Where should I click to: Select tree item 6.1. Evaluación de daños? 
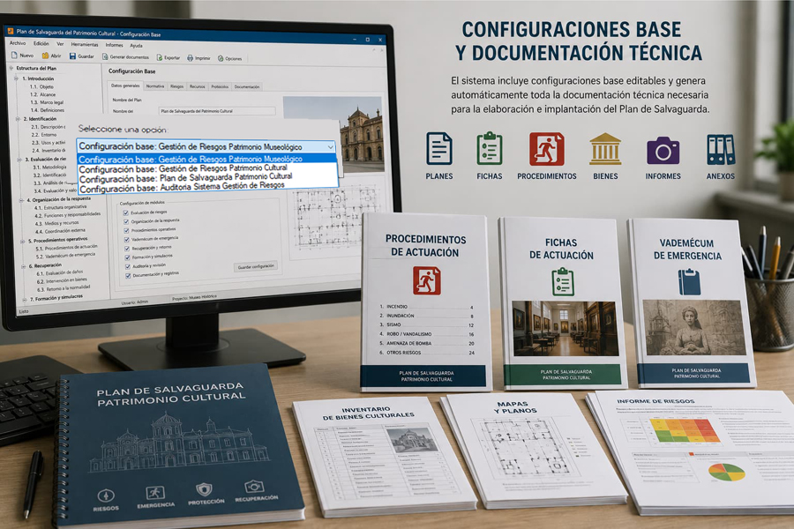pos(59,272)
